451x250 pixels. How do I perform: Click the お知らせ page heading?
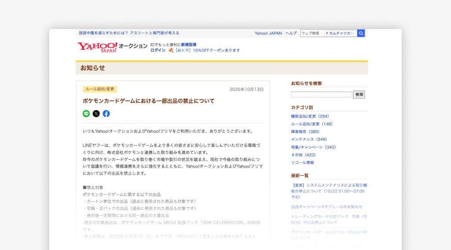pyautogui.click(x=92, y=68)
